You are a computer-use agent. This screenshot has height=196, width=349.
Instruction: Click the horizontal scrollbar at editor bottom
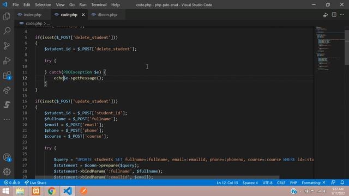157,177
